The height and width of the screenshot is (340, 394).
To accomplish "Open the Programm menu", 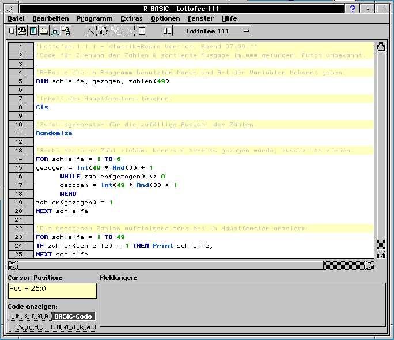I will coord(94,18).
